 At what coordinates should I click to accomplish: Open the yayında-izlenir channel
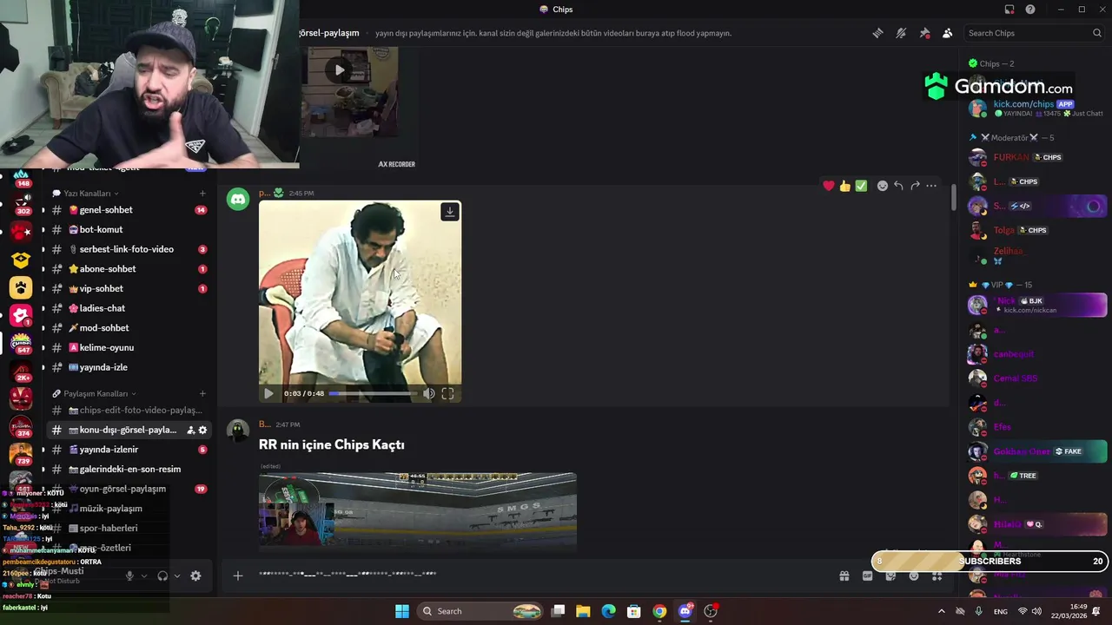(x=129, y=450)
